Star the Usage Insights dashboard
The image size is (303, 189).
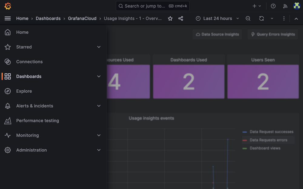(x=170, y=18)
